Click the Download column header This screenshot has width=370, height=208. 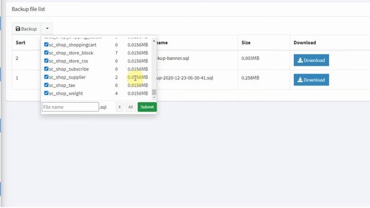tap(305, 43)
